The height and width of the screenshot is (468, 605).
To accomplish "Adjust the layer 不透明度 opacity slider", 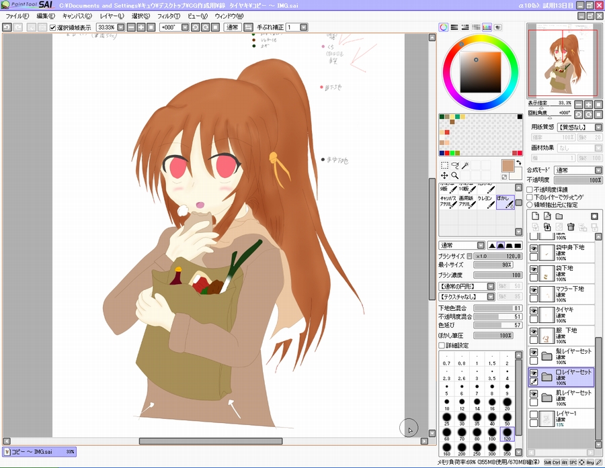I will (x=578, y=180).
